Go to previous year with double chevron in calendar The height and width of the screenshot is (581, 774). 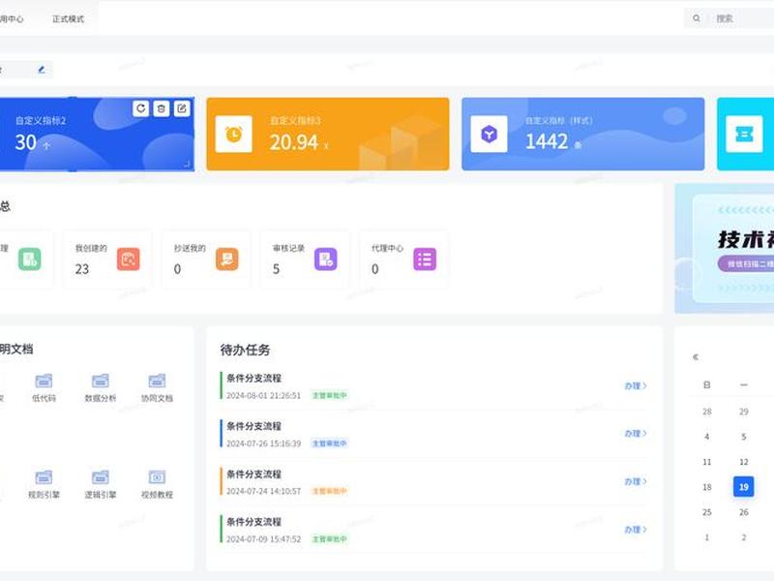click(x=696, y=356)
